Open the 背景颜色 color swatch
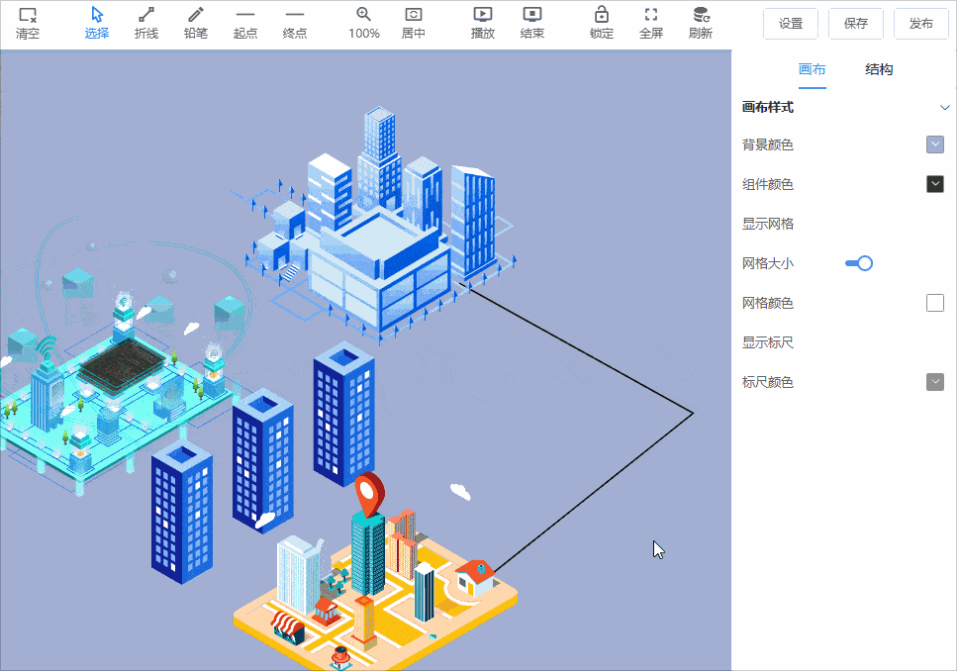This screenshot has width=959, height=671. [935, 144]
